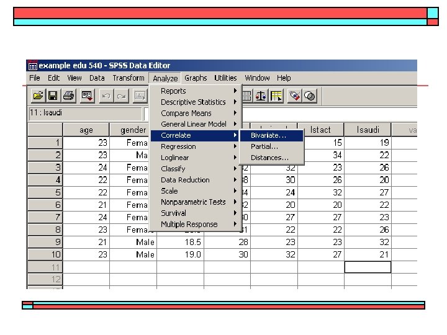Click the Undo arrow icon

[106, 96]
